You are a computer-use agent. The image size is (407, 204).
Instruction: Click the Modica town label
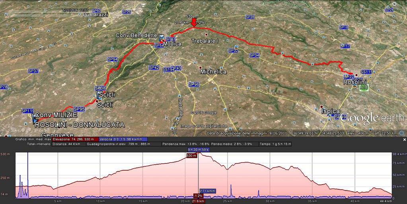pyautogui.click(x=173, y=44)
